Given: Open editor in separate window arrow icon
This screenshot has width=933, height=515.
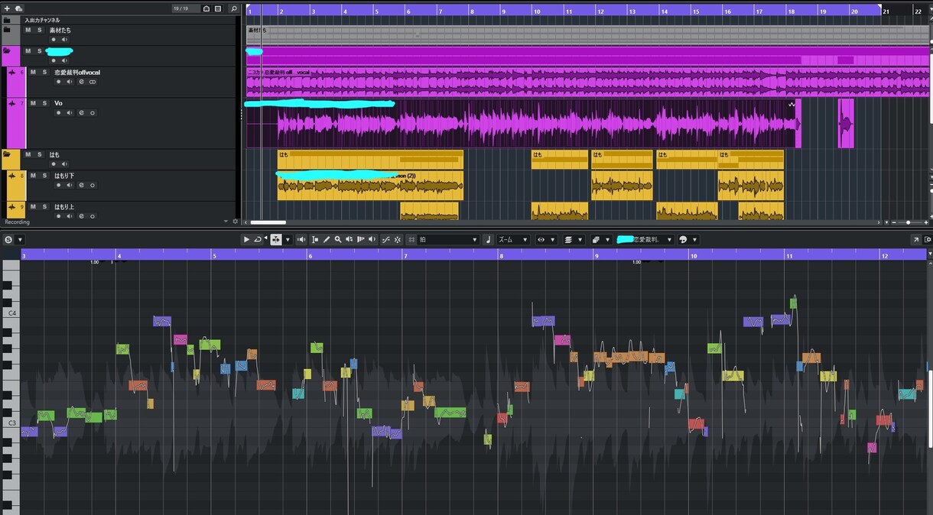Looking at the screenshot, I should pyautogui.click(x=916, y=239).
